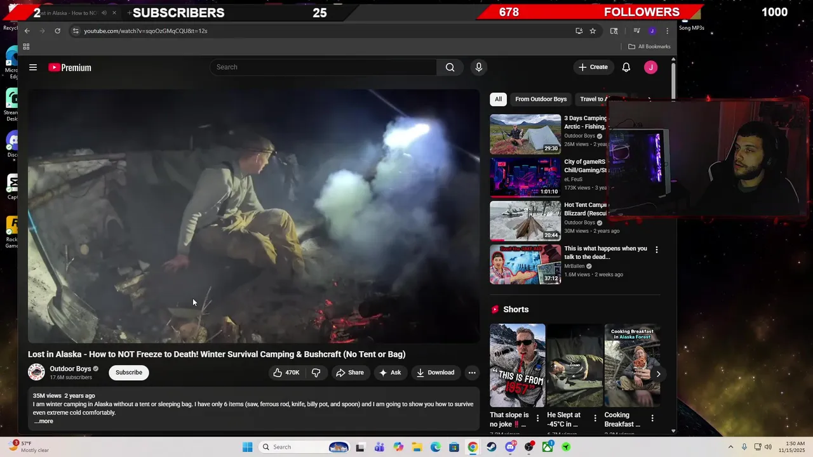
Task: Mute tab audio speaker icon
Action: pos(104,13)
